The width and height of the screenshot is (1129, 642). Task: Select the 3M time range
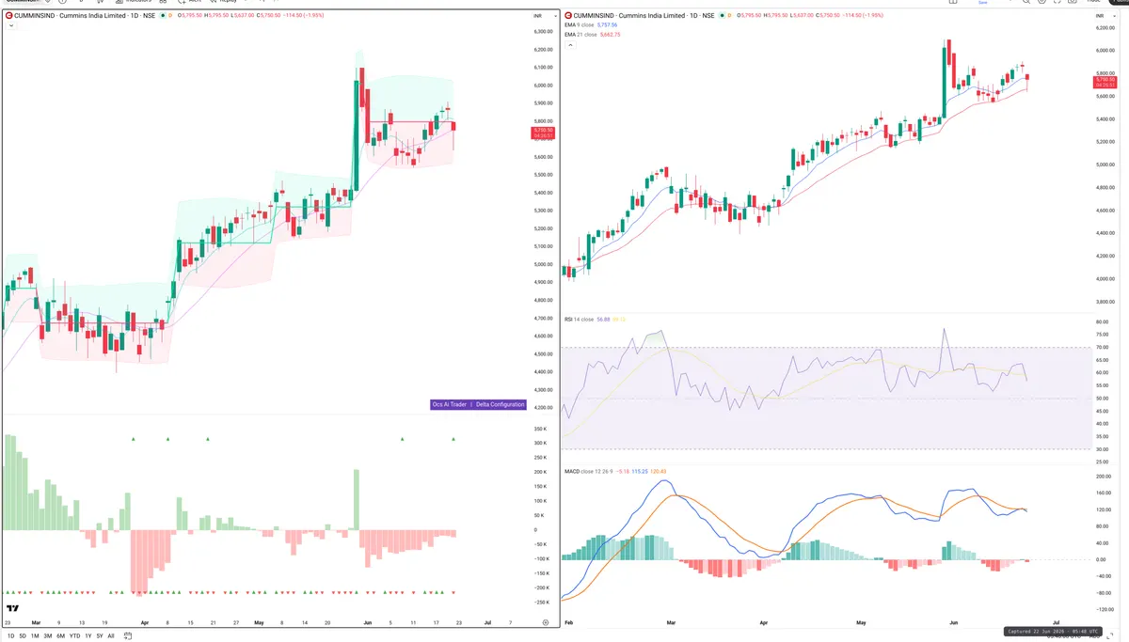48,635
